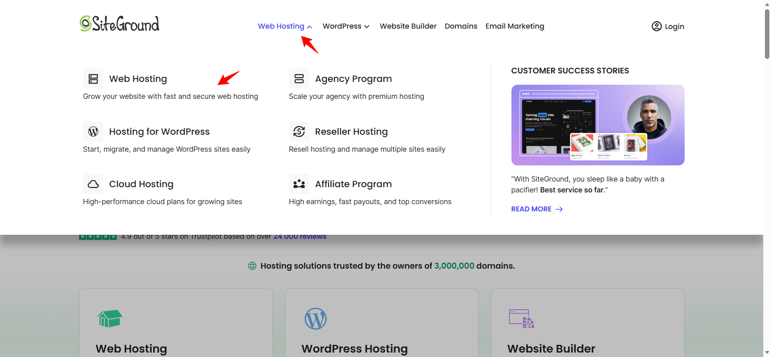The width and height of the screenshot is (771, 357).
Task: Click the globe icon beside trusted domains text
Action: pos(252,266)
